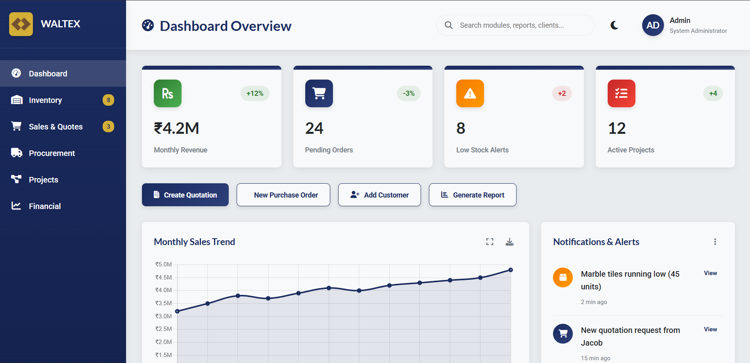750x363 pixels.
Task: Click the warning triangle icon on Low Stock Alerts
Action: (470, 93)
